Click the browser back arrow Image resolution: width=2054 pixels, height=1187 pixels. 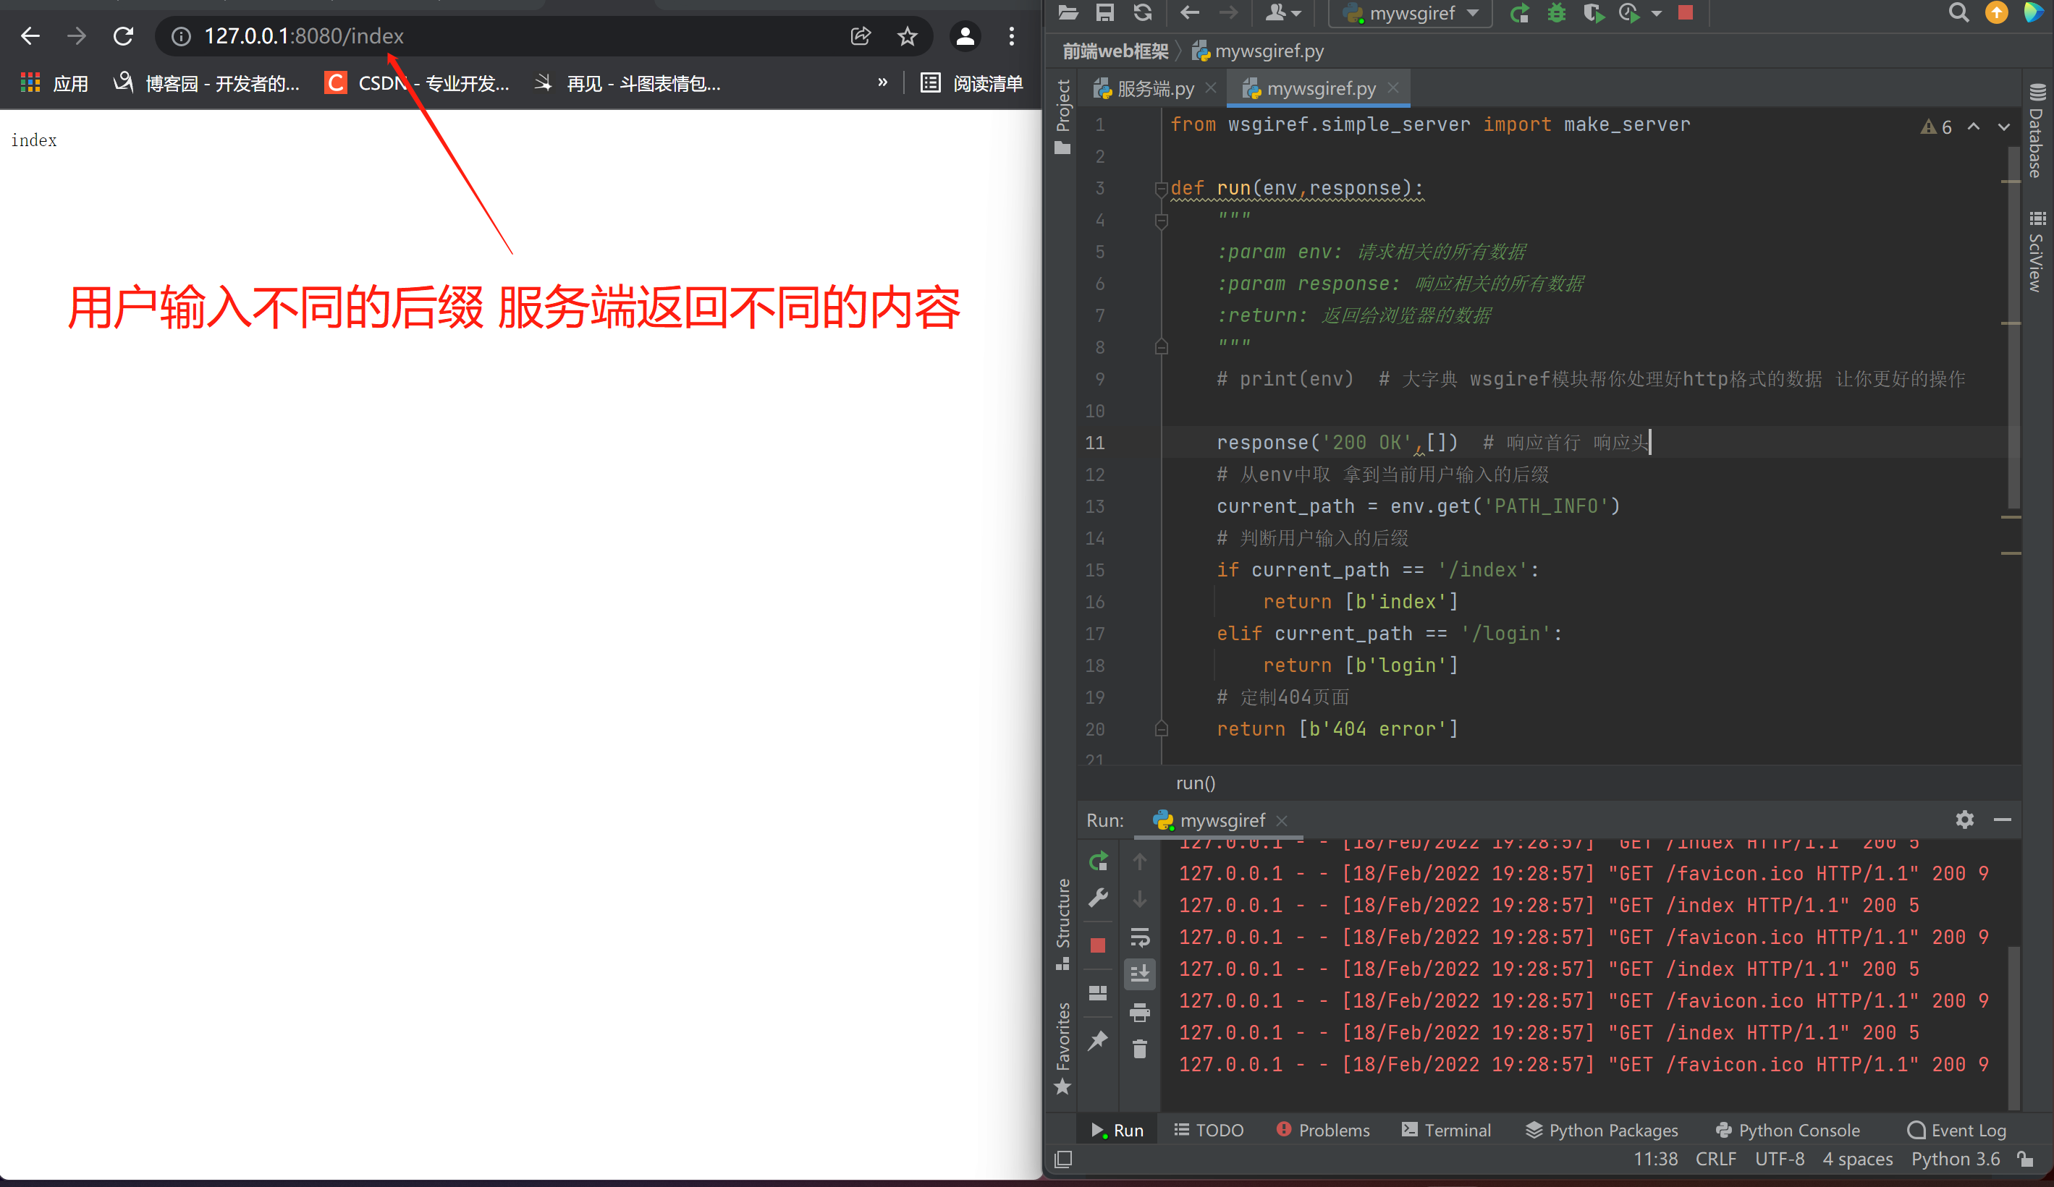(31, 37)
